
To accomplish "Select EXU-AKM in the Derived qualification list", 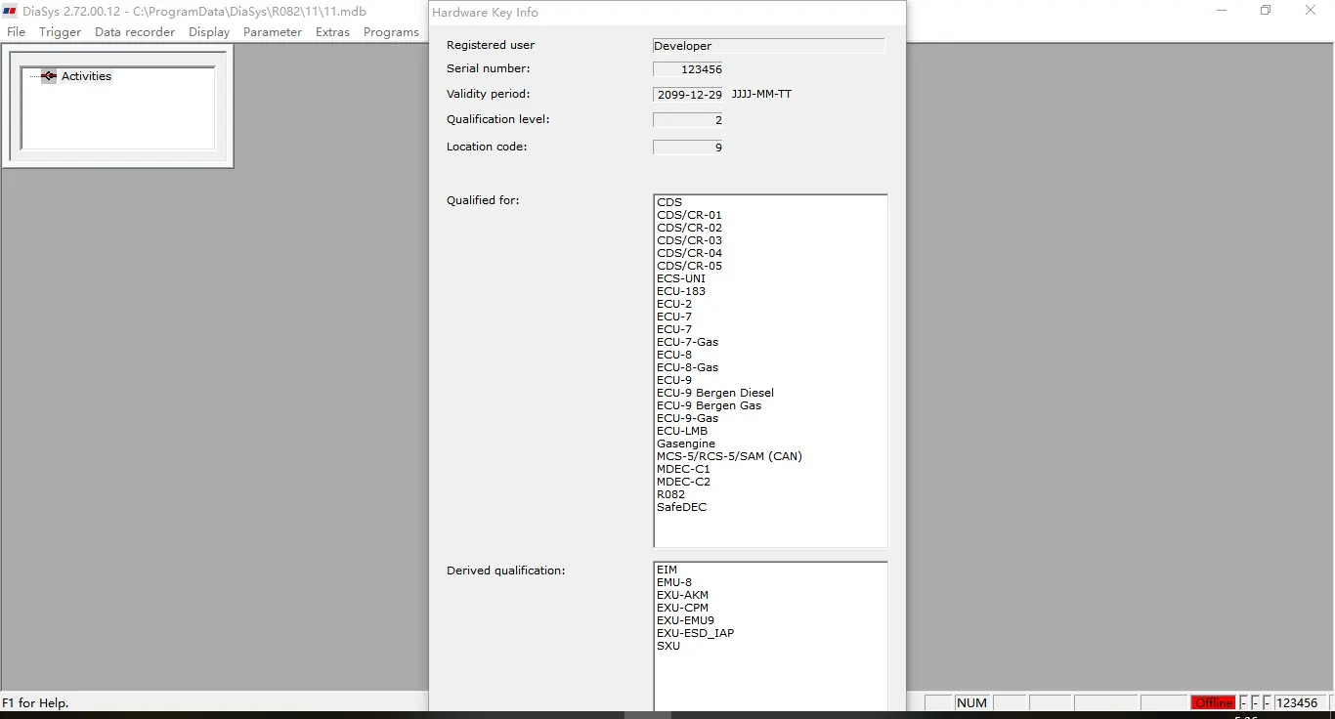I will [x=682, y=595].
